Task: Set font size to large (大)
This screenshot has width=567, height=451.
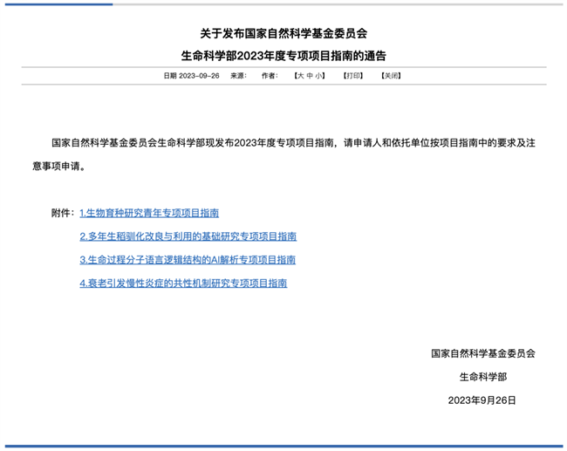Action: pyautogui.click(x=299, y=76)
